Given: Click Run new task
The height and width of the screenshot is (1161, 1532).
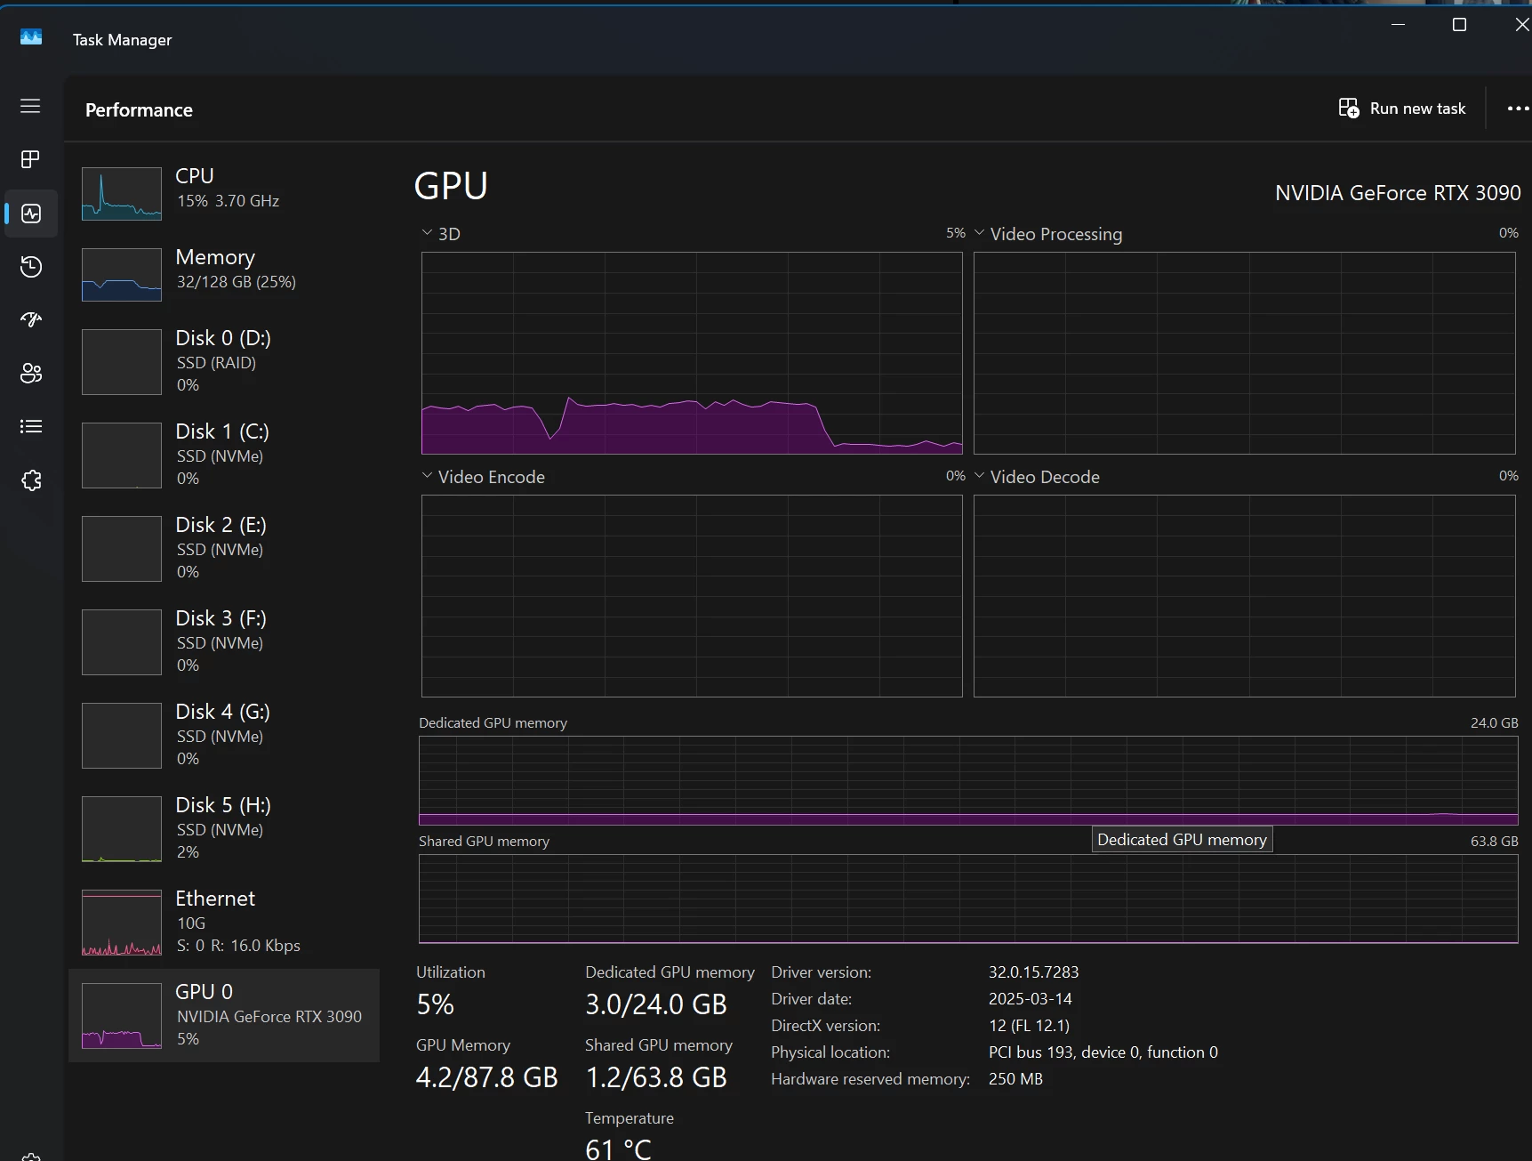Looking at the screenshot, I should click(x=1401, y=109).
